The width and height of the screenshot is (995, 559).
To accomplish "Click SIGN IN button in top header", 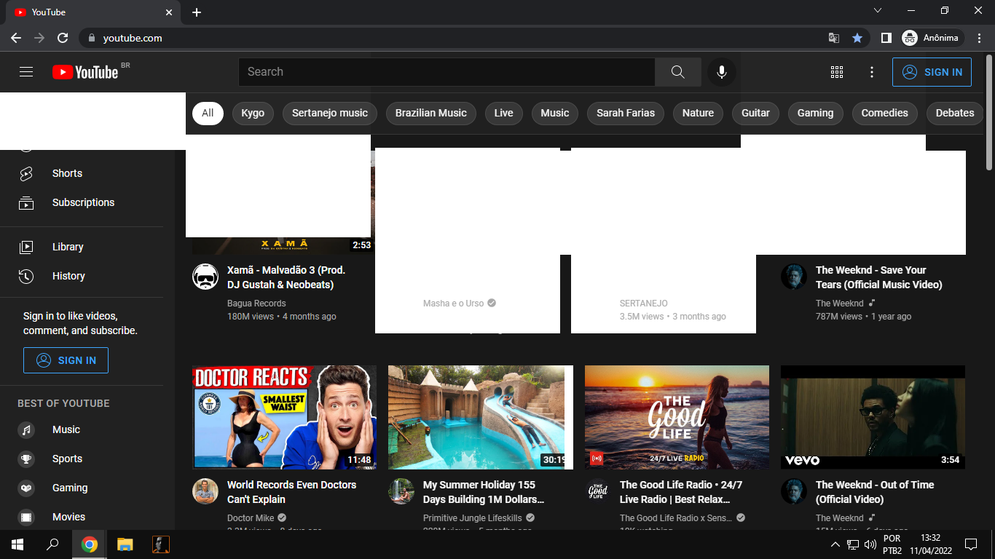I will click(932, 72).
